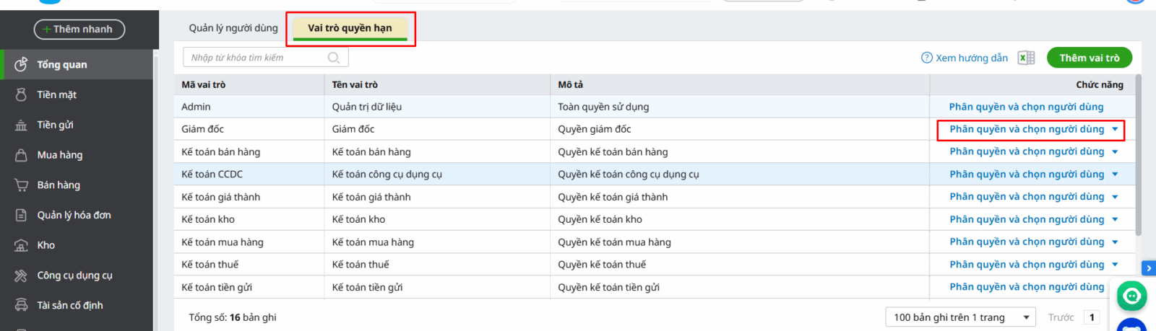The image size is (1156, 331).
Task: Click Phân quyền link for Admin role
Action: tap(1026, 107)
